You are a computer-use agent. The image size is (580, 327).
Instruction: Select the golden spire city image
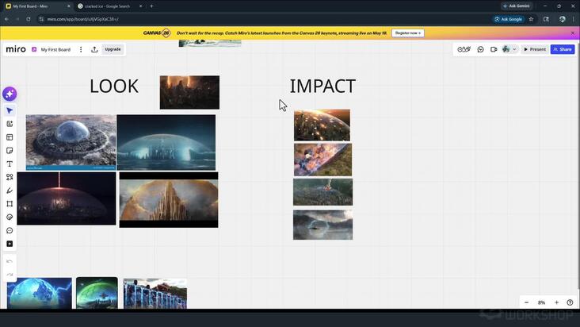[x=169, y=199]
